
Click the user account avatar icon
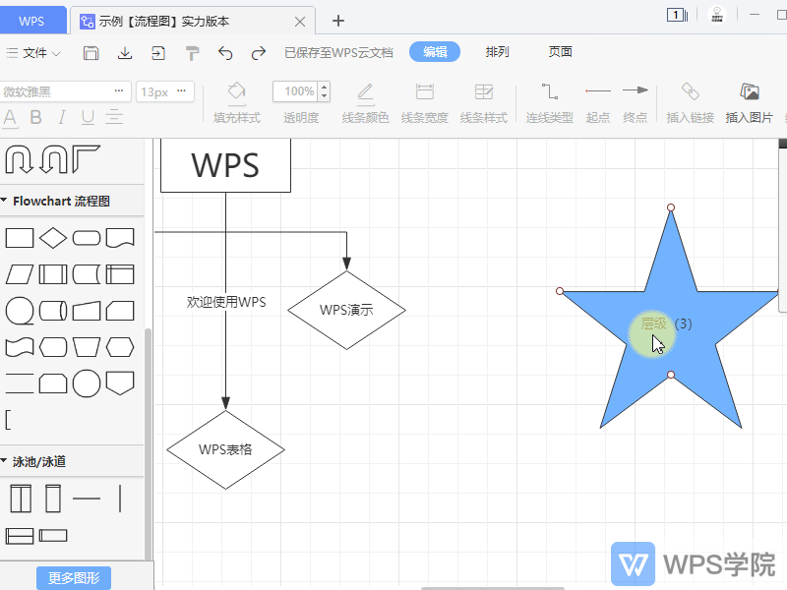[717, 15]
